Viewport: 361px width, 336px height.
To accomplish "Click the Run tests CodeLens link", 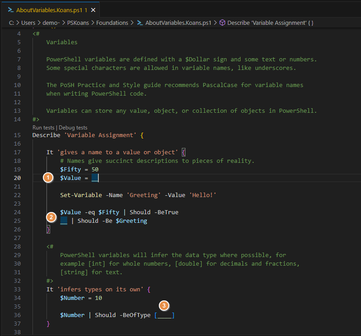I will point(43,127).
